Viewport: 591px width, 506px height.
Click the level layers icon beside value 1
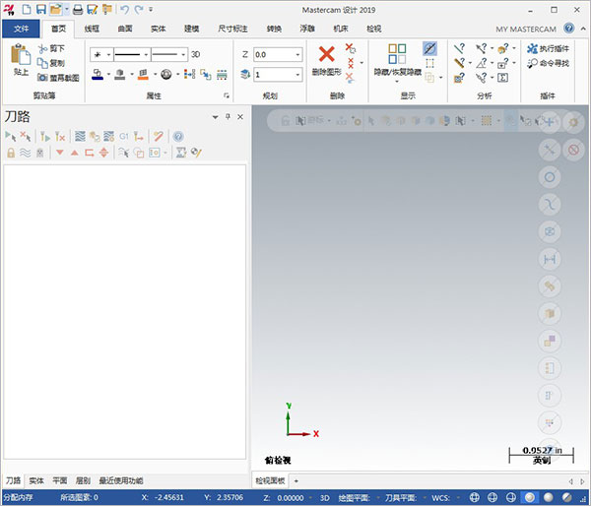click(x=245, y=74)
